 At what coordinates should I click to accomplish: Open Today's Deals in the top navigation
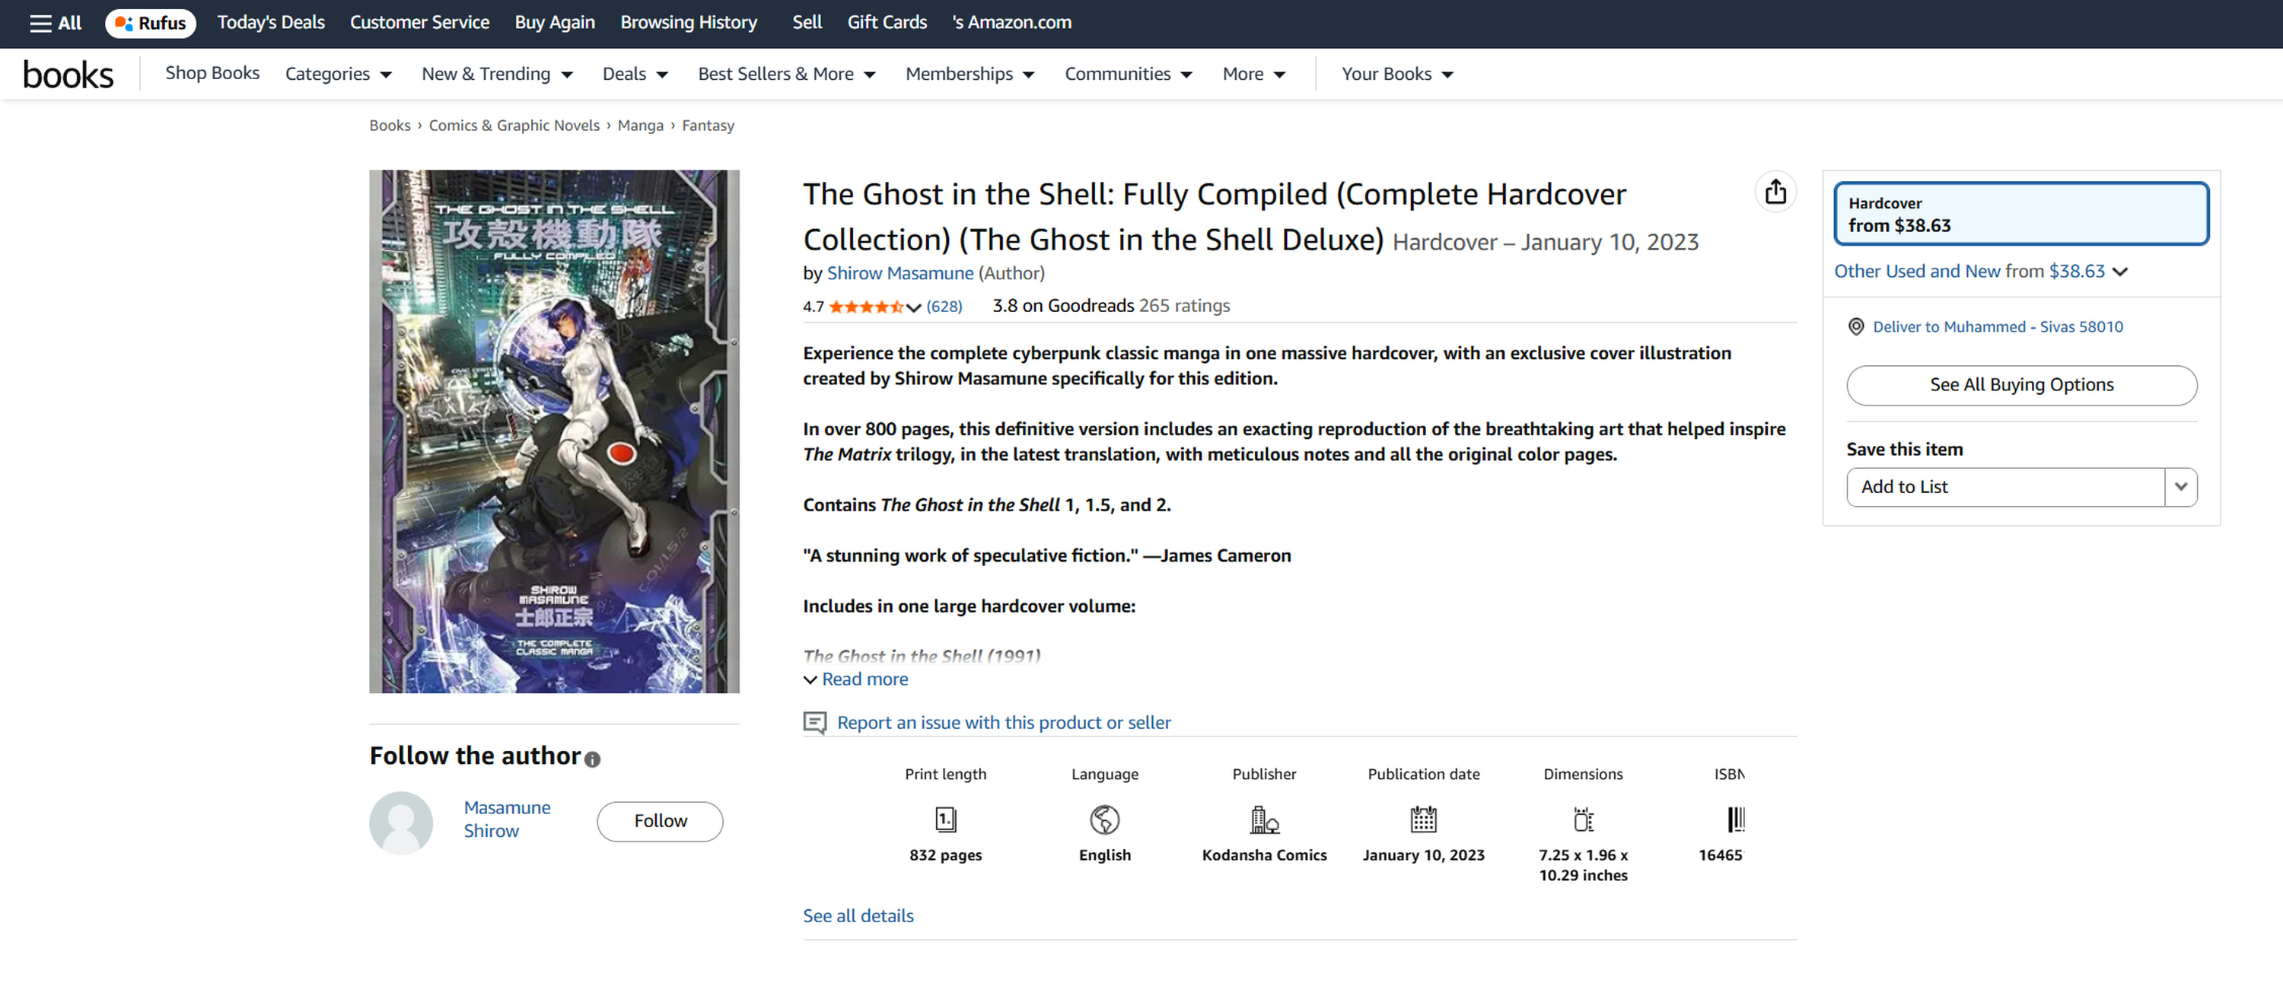pos(270,23)
